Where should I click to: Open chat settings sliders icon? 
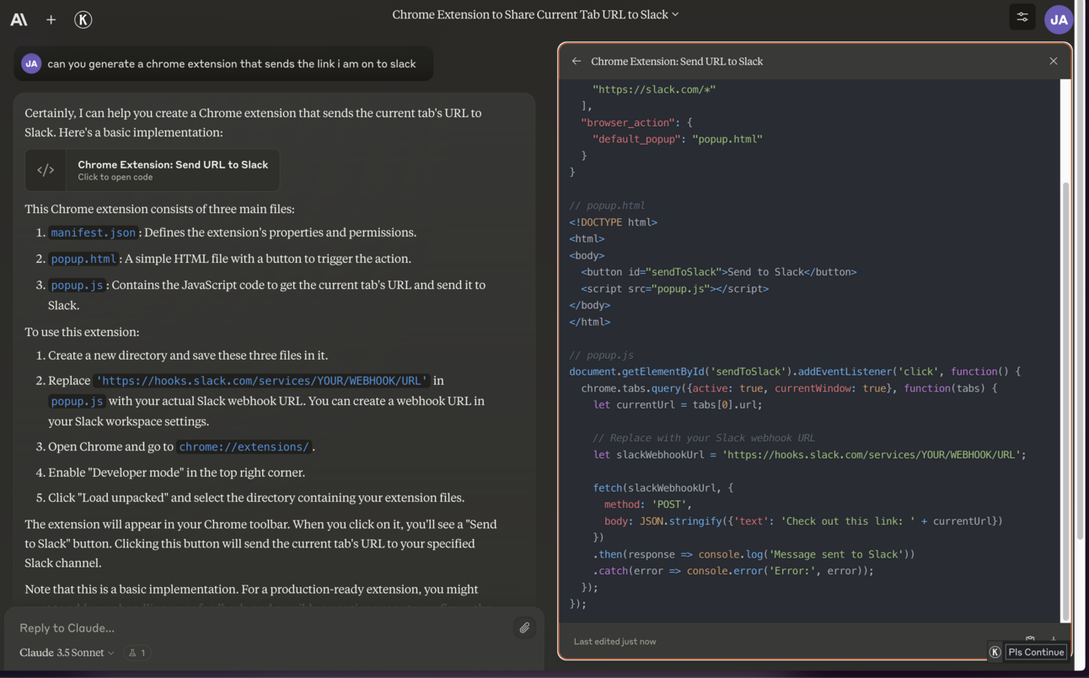click(x=1022, y=18)
